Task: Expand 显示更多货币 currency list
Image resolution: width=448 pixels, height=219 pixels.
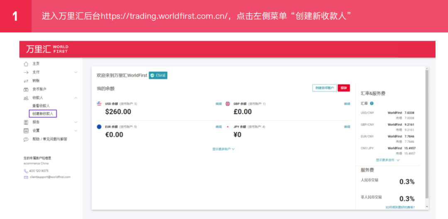Action: pyautogui.click(x=388, y=160)
